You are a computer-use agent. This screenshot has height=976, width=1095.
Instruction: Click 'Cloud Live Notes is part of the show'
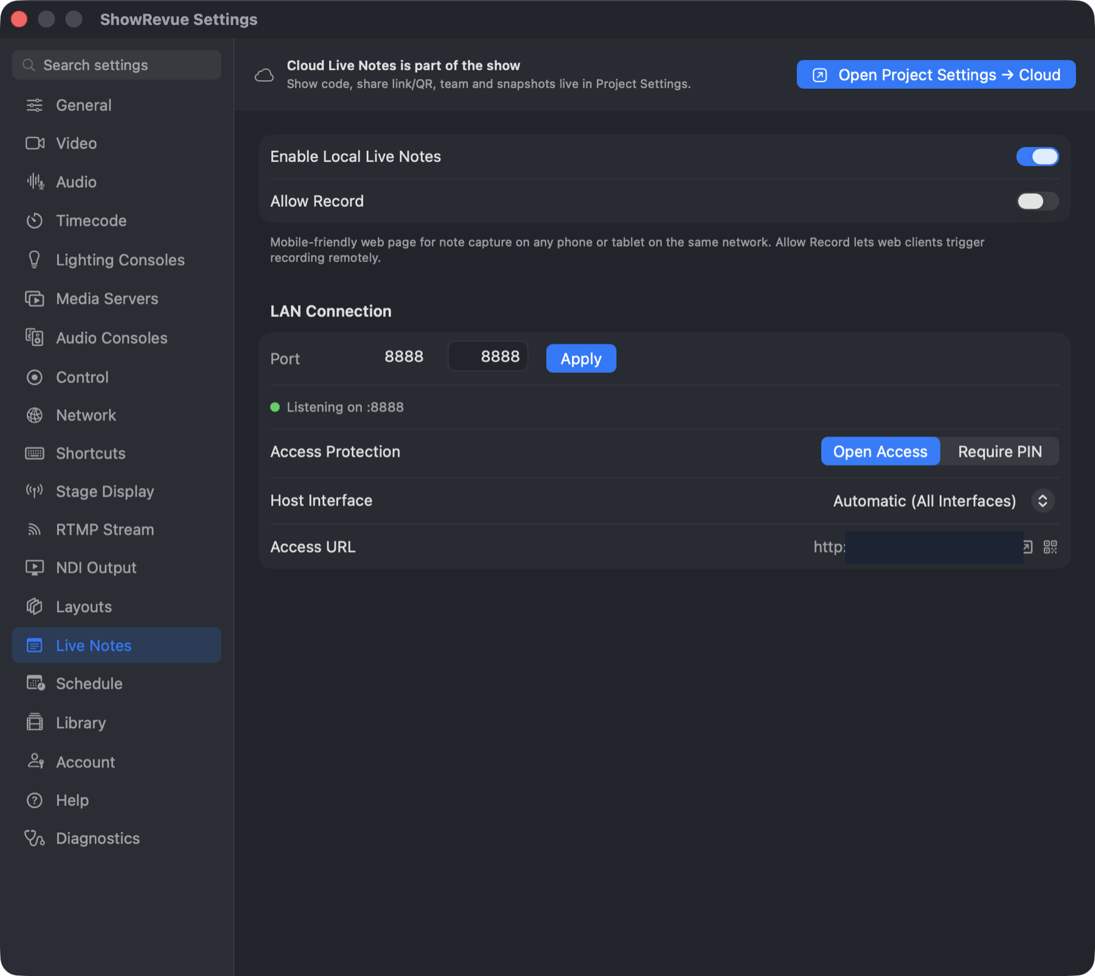tap(403, 65)
